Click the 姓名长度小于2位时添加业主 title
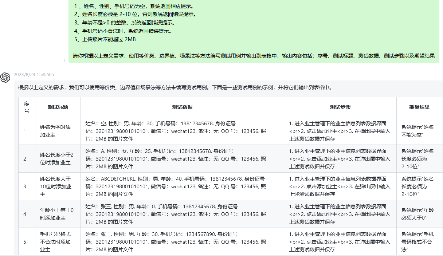Viewport: 443px width, 256px height. point(57,158)
